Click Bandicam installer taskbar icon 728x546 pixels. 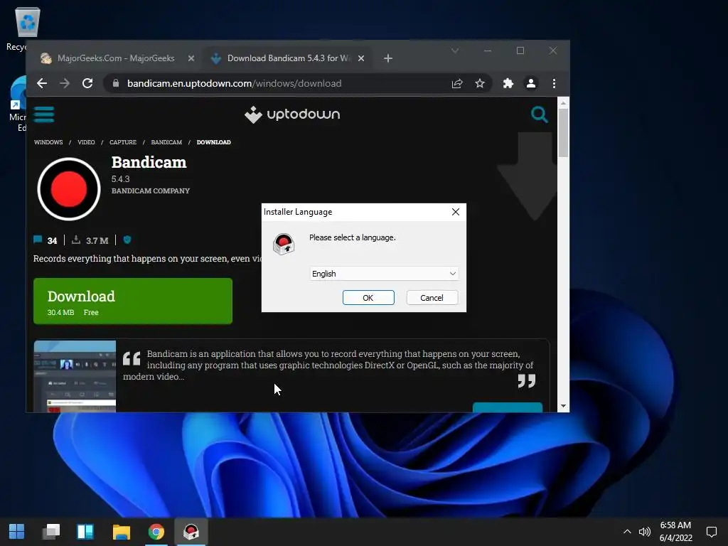191,531
